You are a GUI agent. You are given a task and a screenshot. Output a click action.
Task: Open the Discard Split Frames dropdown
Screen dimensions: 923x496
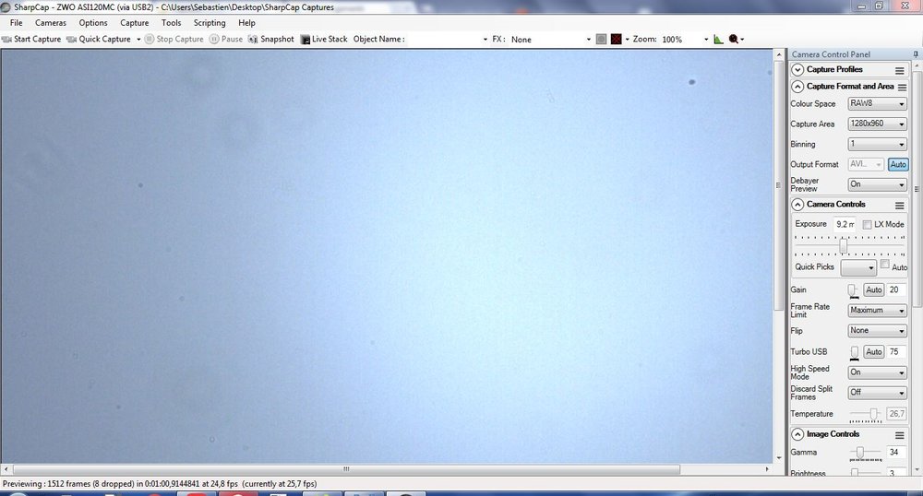click(877, 393)
